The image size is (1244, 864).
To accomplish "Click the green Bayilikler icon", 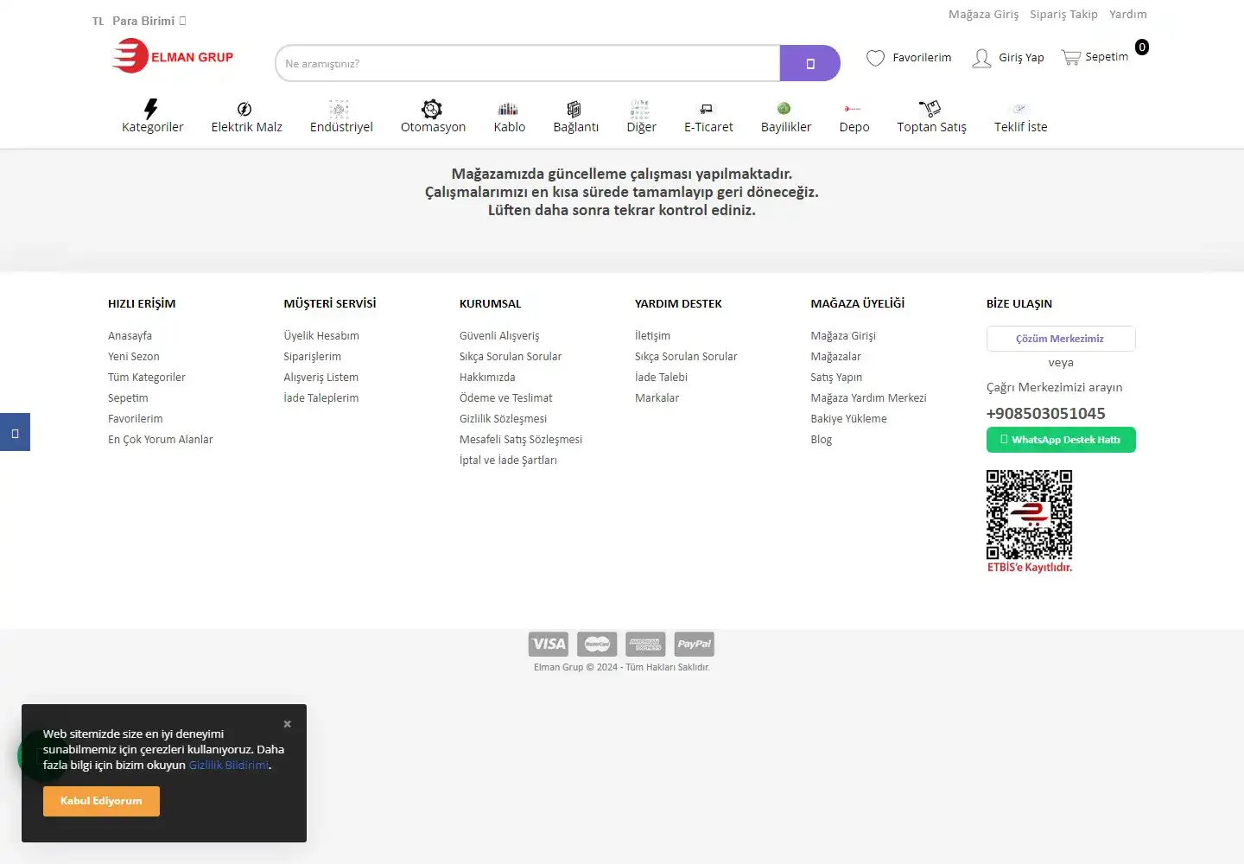I will pyautogui.click(x=784, y=109).
